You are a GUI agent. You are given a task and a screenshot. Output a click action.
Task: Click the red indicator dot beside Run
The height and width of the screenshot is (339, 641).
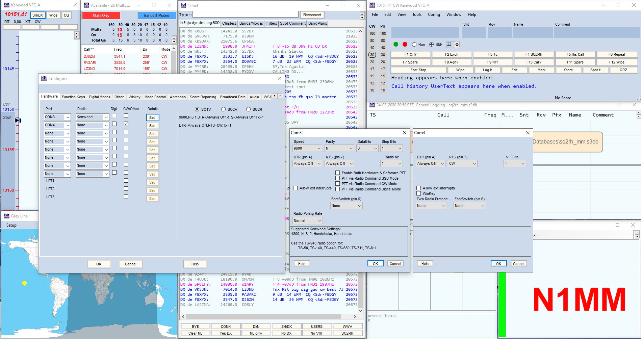(405, 44)
